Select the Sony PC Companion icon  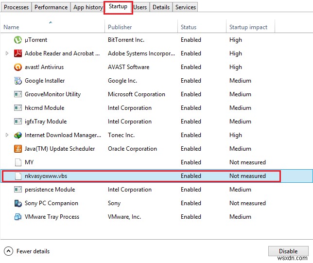point(18,203)
